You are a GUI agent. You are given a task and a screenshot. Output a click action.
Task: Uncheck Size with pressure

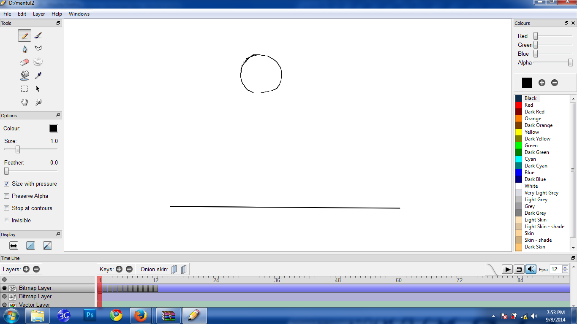click(x=7, y=184)
